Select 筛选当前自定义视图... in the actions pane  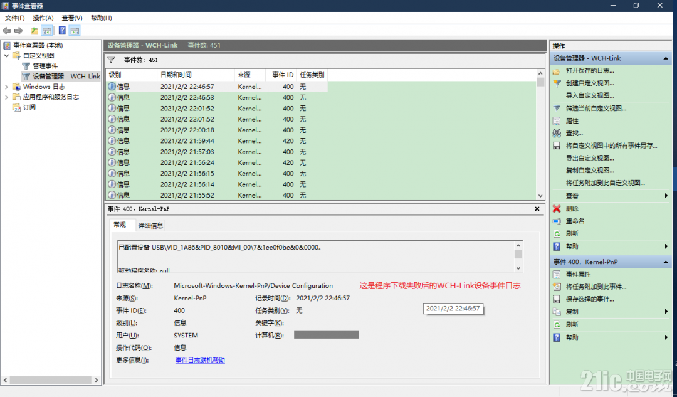point(596,109)
